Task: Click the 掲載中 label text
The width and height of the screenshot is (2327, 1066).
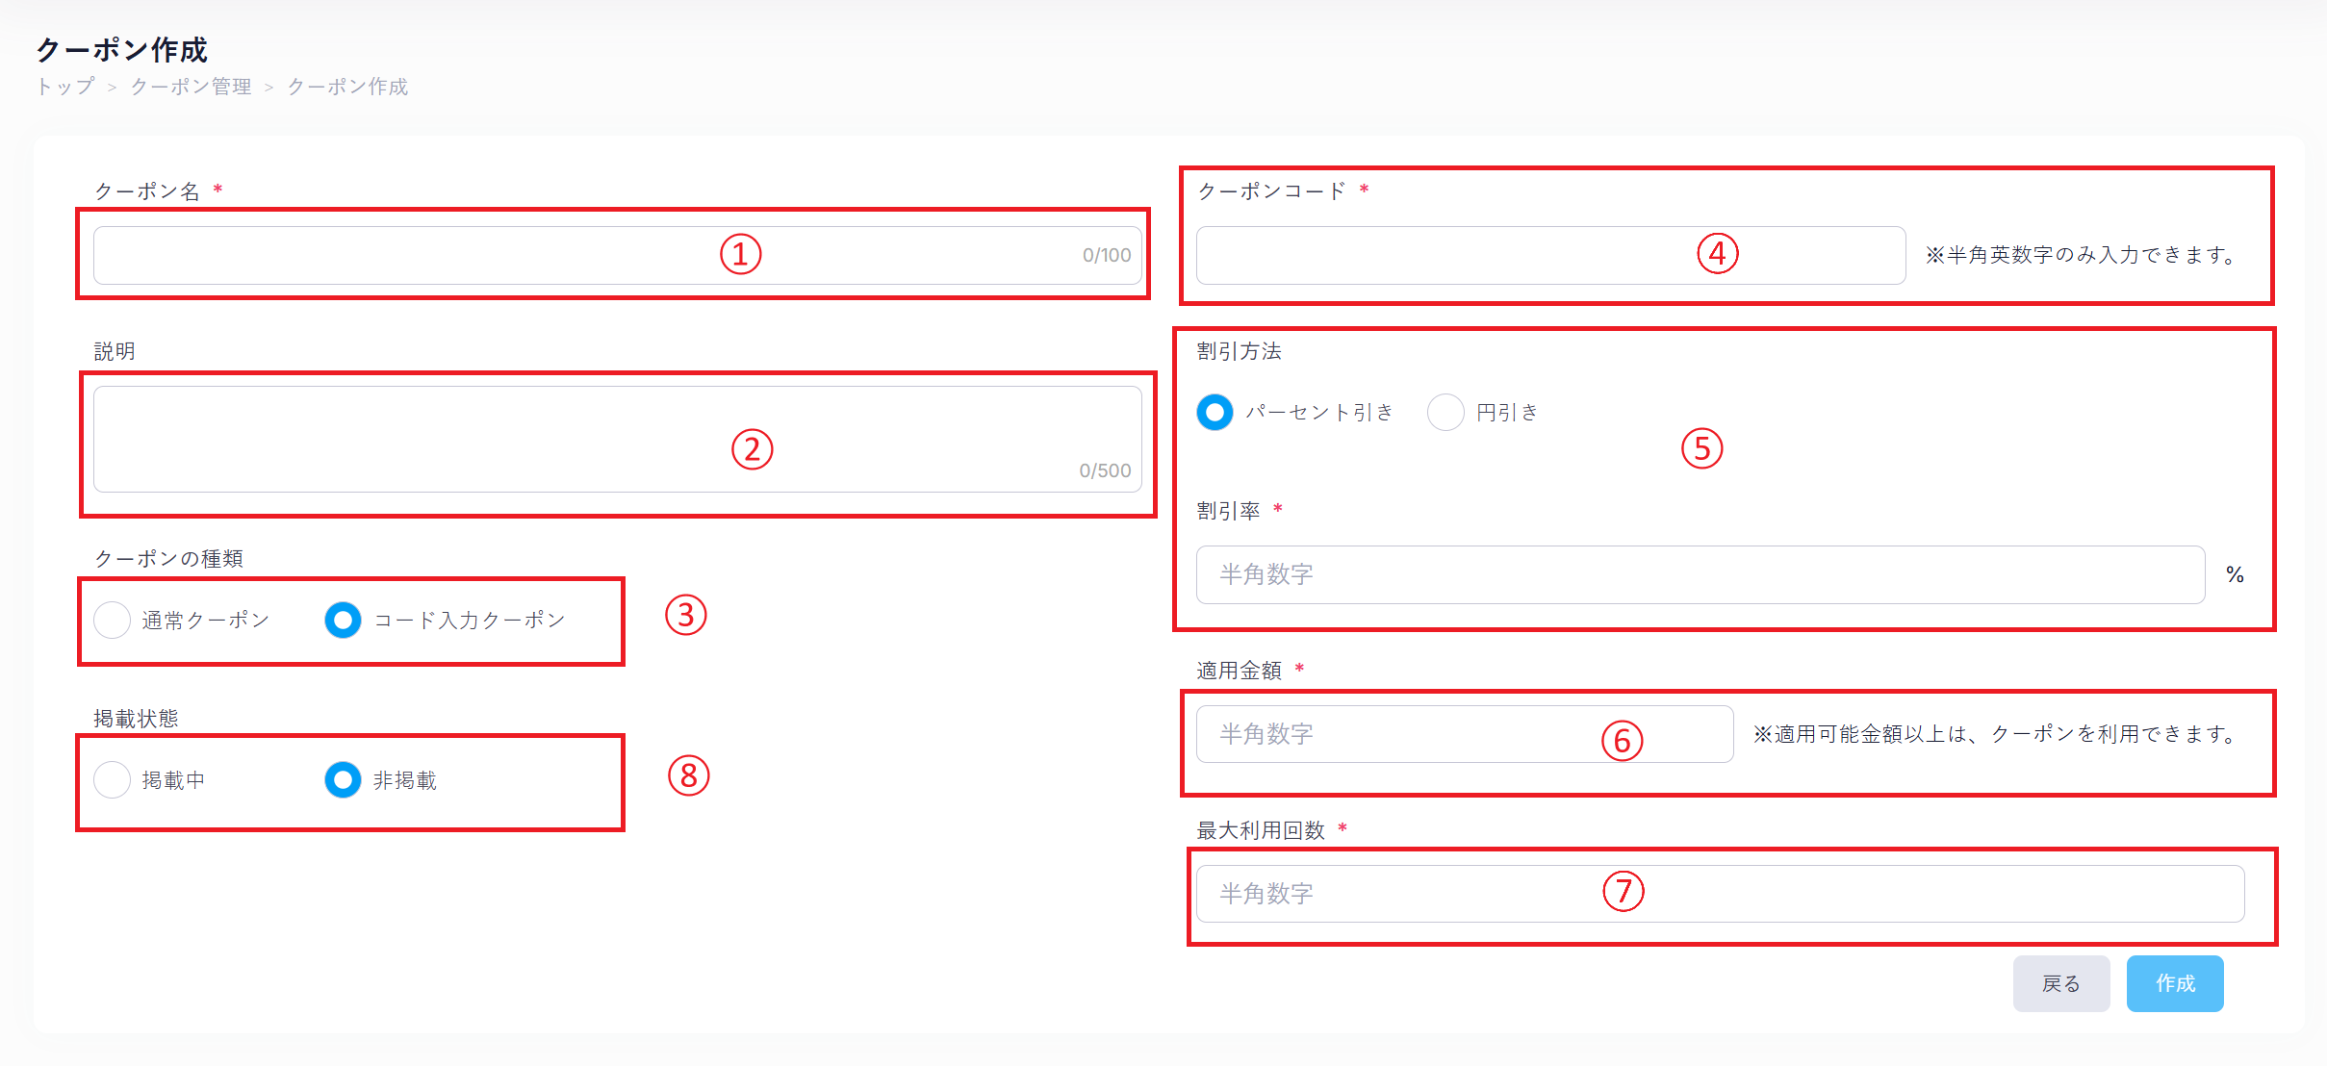Action: [x=173, y=780]
